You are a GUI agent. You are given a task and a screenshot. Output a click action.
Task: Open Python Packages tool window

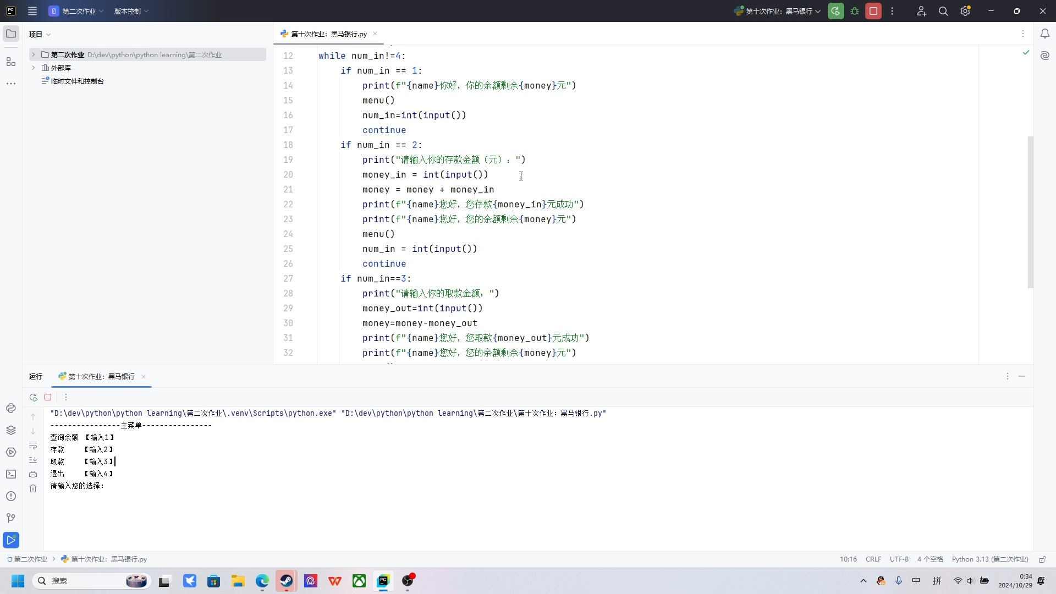click(x=11, y=430)
